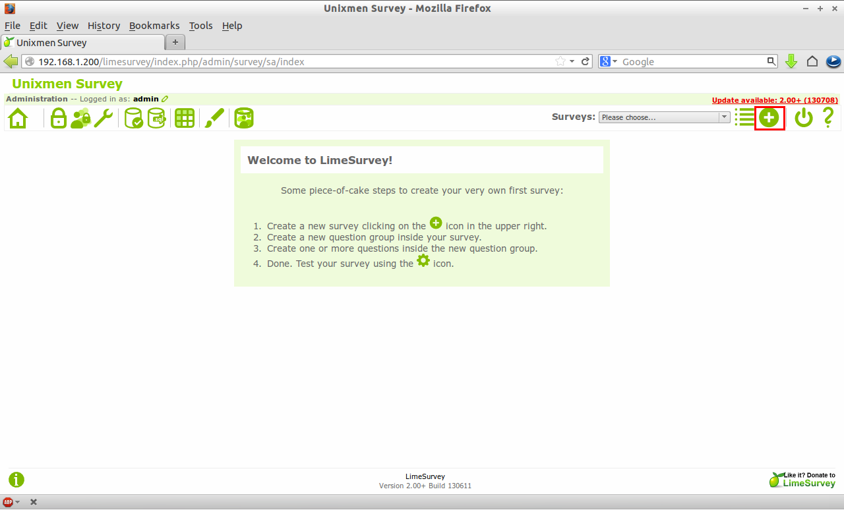This screenshot has width=844, height=510.
Task: Run the database integrity check icon
Action: coord(134,119)
